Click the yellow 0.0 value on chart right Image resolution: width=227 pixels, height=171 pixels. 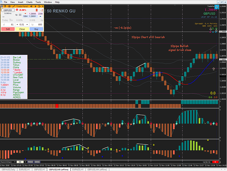tap(213, 93)
